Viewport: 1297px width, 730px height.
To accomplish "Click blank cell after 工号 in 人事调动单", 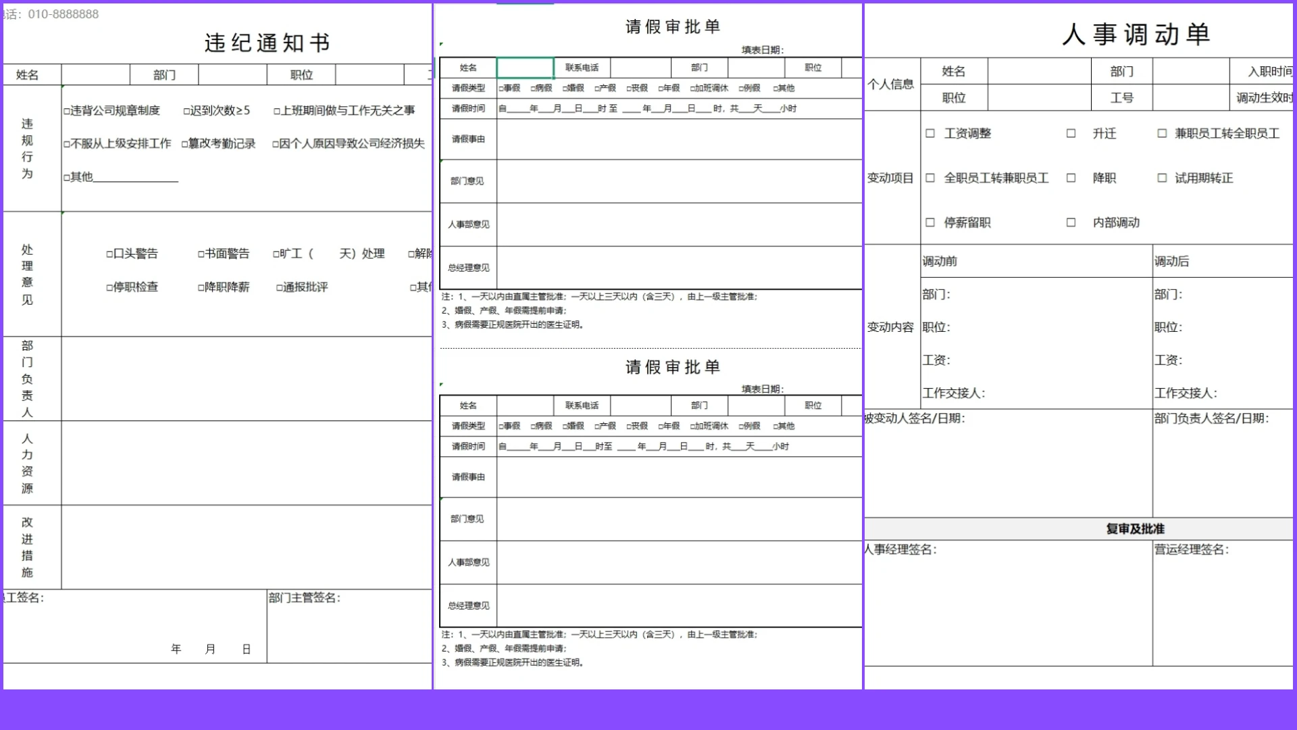I will 1190,97.
